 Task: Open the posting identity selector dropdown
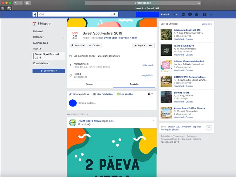[x=150, y=94]
